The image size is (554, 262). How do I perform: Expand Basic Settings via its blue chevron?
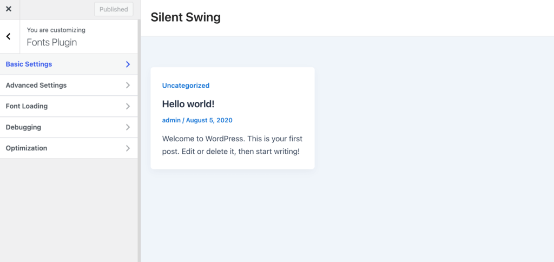[128, 64]
